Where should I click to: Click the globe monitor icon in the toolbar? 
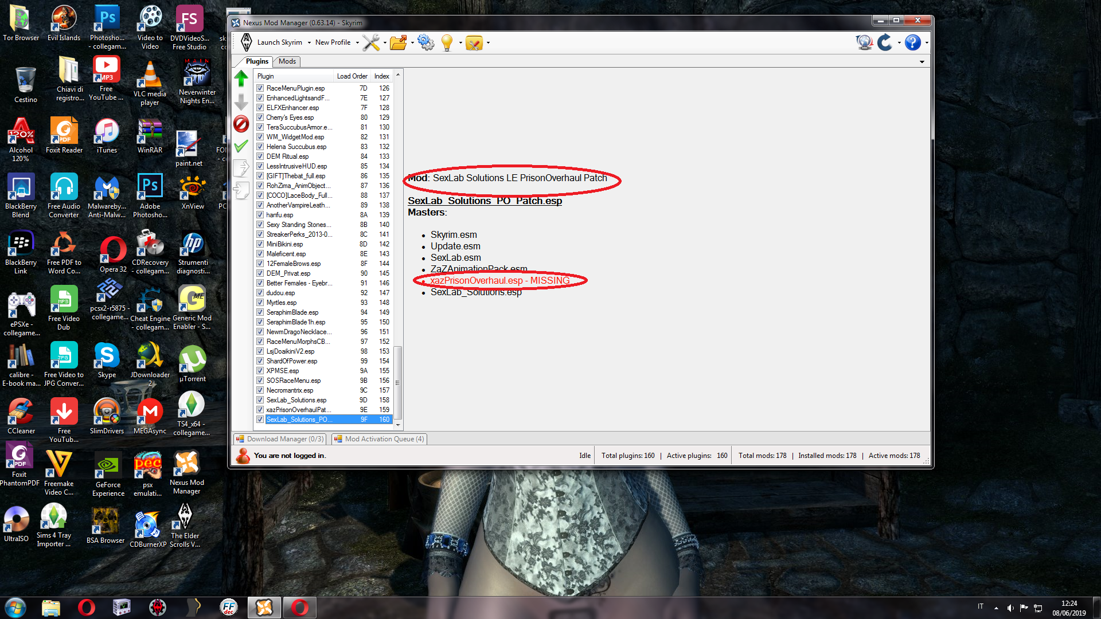(864, 42)
